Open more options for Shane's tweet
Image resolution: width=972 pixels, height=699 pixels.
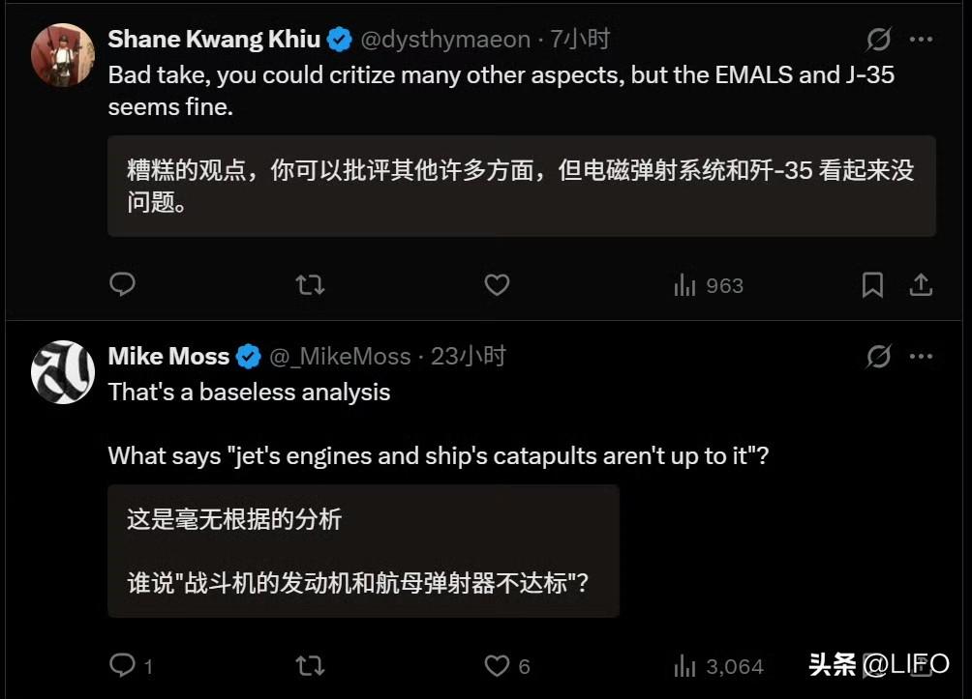[921, 40]
